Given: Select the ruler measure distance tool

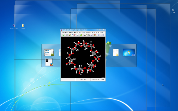Looking at the screenshot, I should (x=86, y=35).
